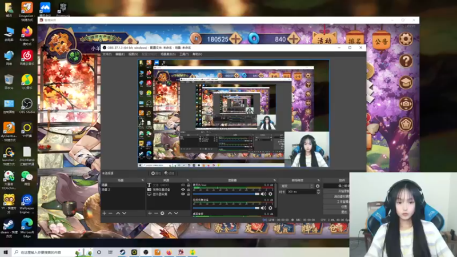Open the 麦克风/Aux mixer settings gear
457x257 pixels.
click(x=270, y=194)
